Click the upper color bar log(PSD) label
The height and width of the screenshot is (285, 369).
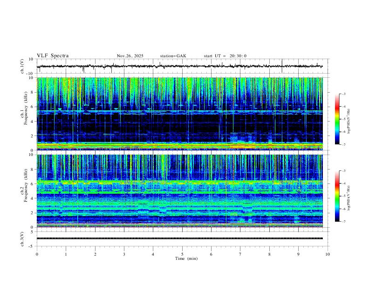coord(348,122)
